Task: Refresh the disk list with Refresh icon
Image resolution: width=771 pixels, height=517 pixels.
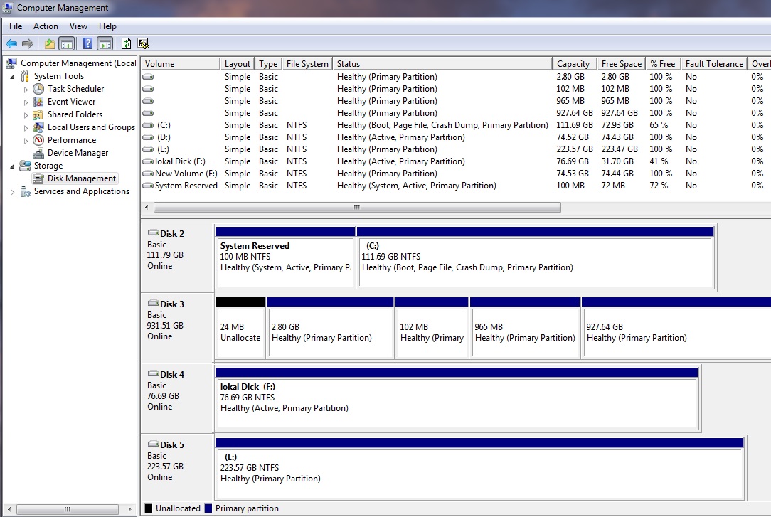Action: 126,44
